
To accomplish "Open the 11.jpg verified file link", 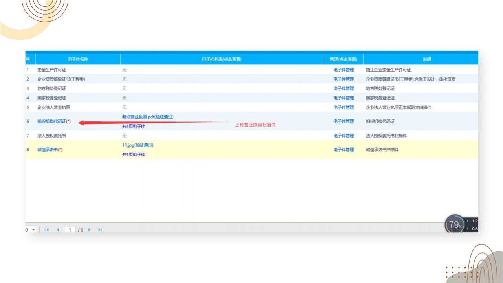I will click(x=138, y=145).
